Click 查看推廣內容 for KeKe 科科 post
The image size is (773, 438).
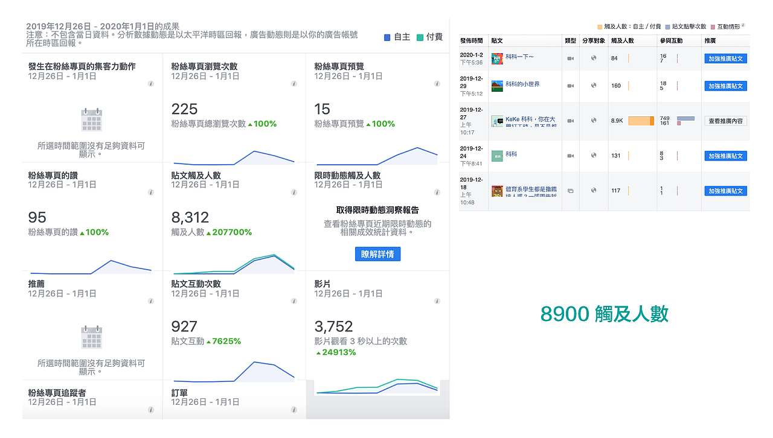point(726,121)
